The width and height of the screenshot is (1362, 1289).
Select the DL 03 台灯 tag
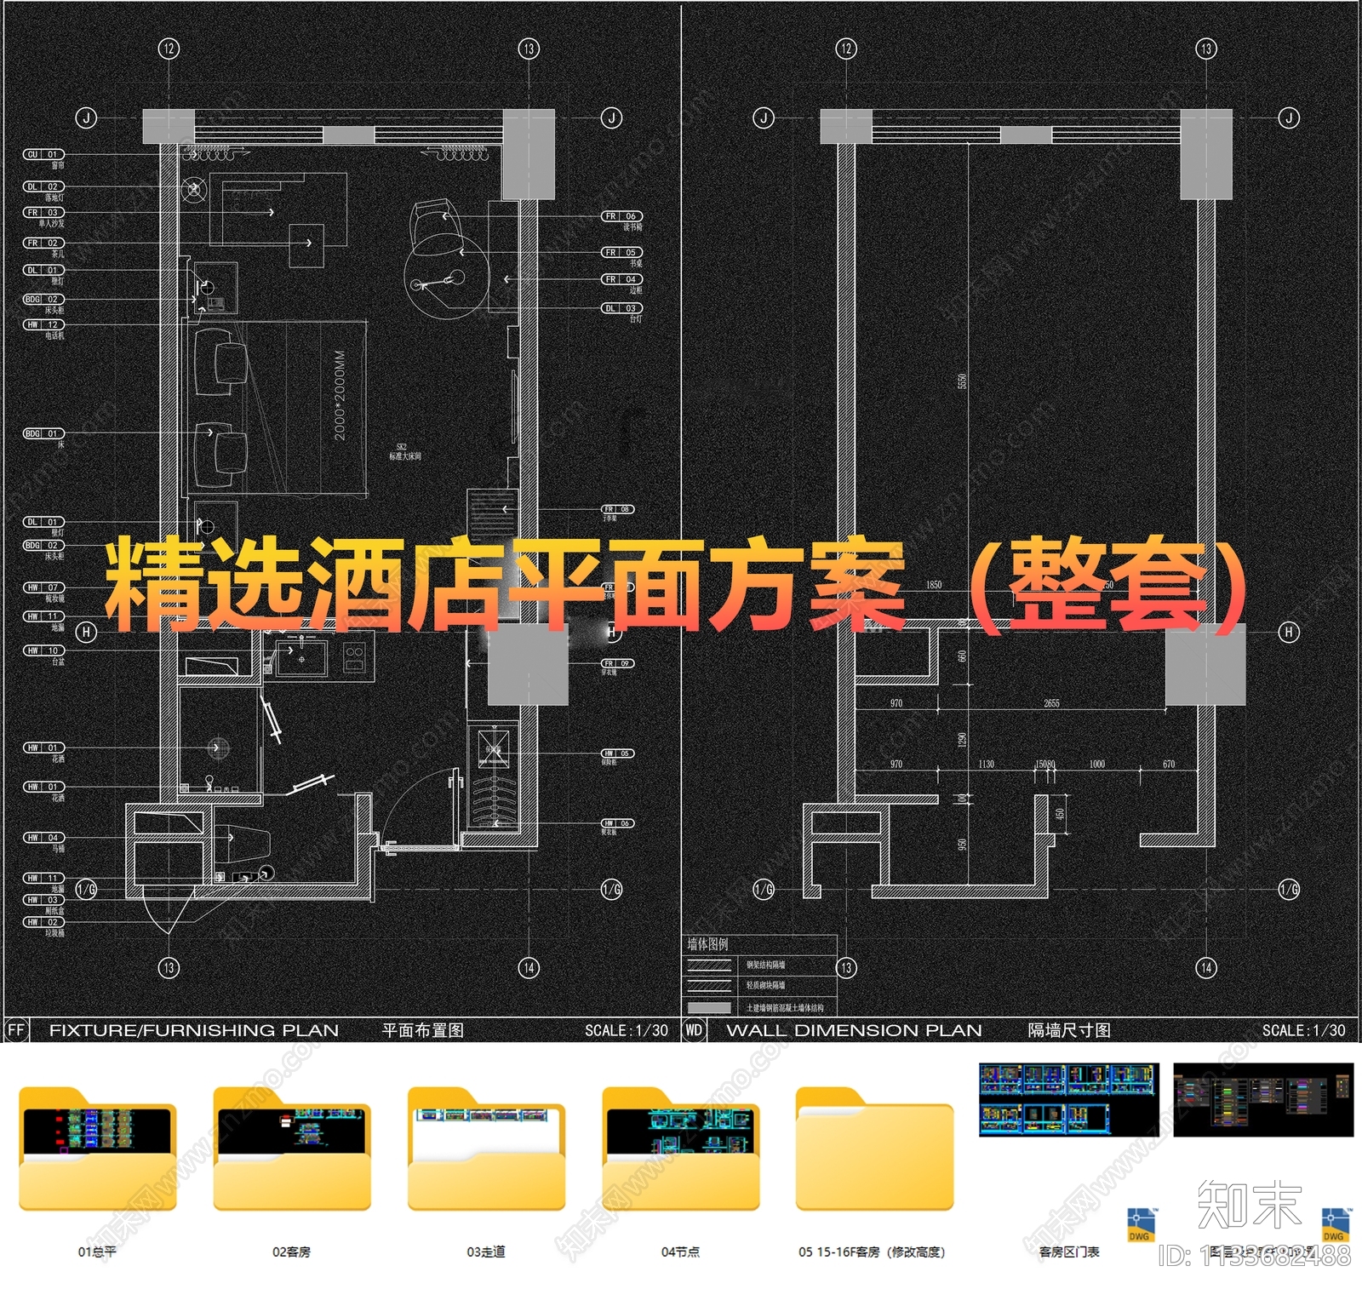click(x=622, y=309)
